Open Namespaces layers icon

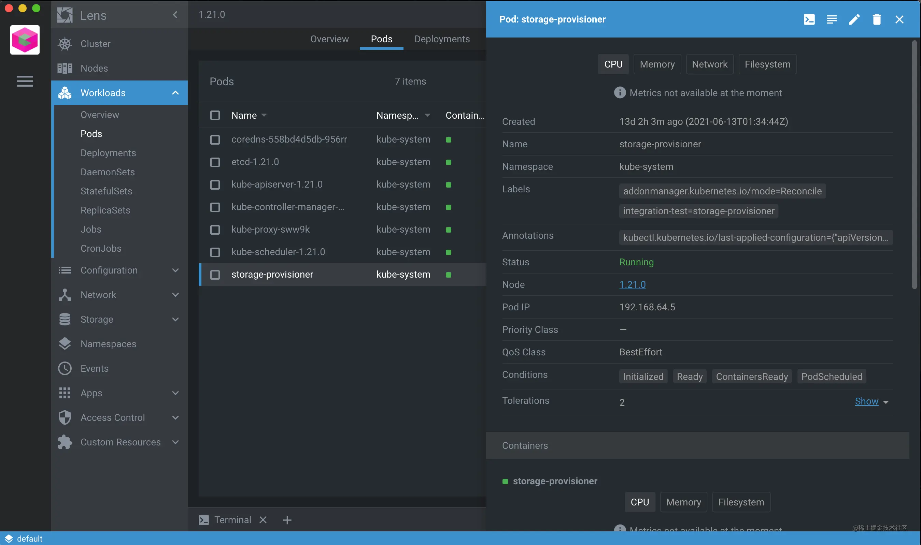tap(65, 344)
